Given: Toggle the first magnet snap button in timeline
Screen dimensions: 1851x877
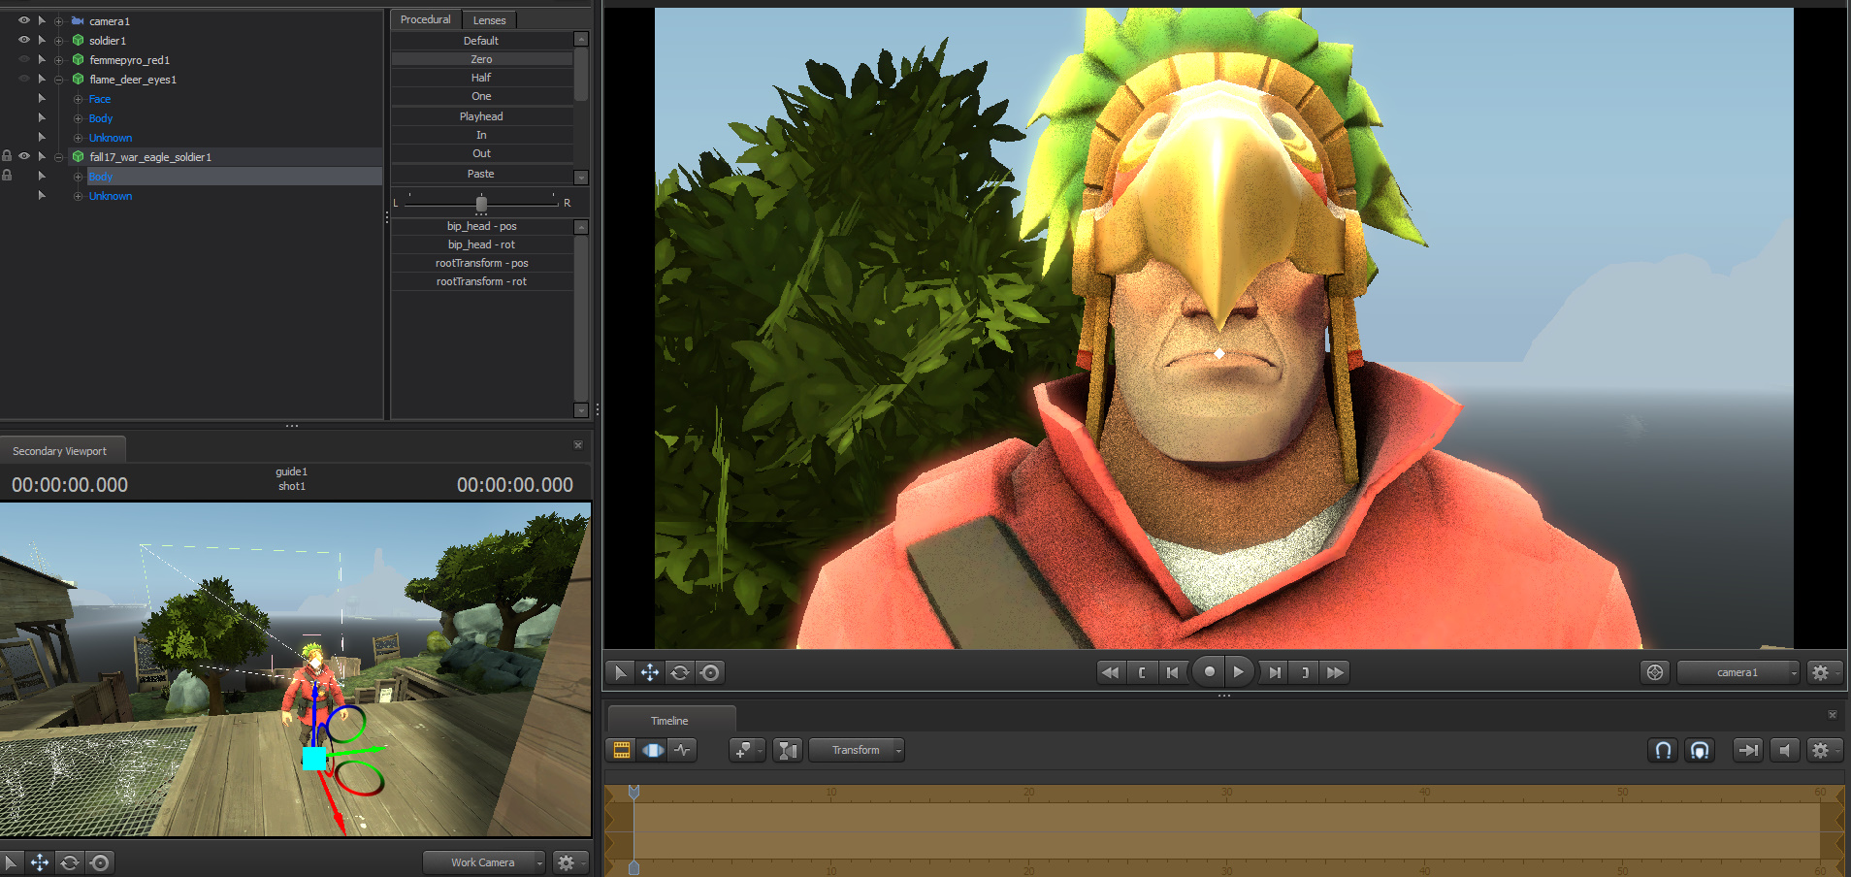Looking at the screenshot, I should point(1663,750).
